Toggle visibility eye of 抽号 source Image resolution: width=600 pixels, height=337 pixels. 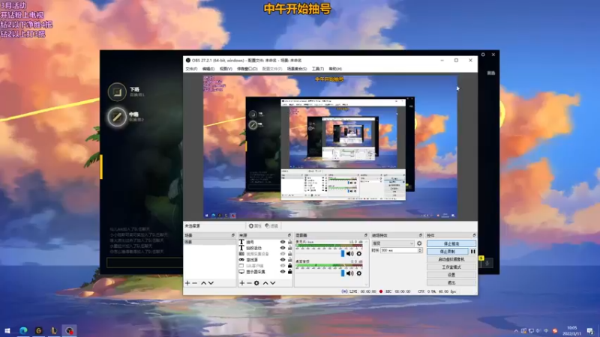coord(283,242)
